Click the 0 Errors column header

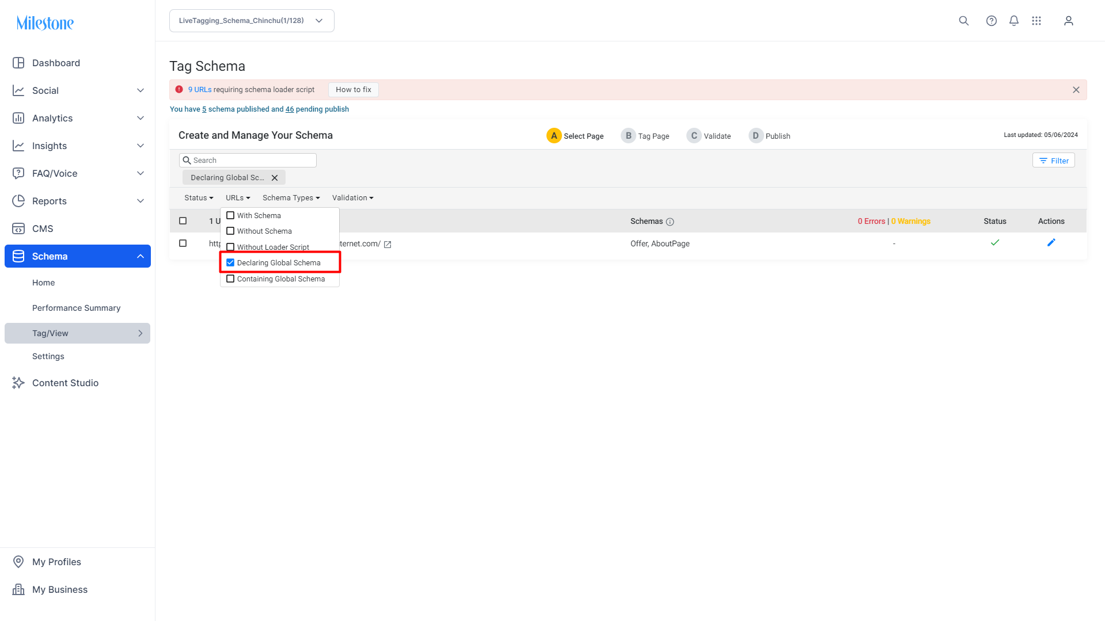click(x=872, y=222)
